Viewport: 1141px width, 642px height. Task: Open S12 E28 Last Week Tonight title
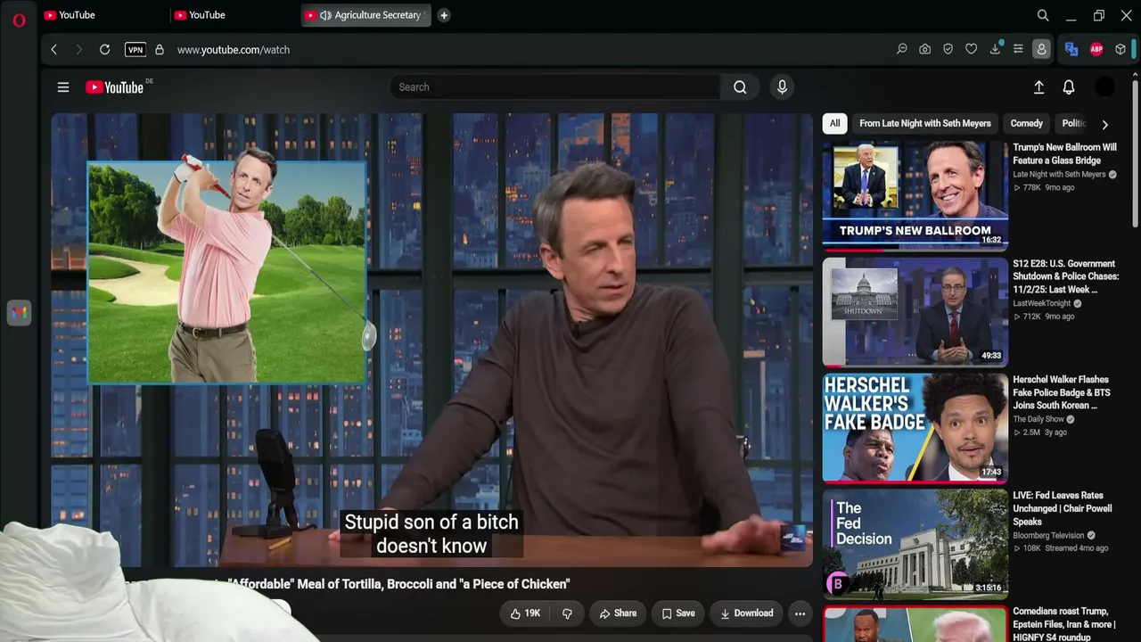click(1065, 276)
